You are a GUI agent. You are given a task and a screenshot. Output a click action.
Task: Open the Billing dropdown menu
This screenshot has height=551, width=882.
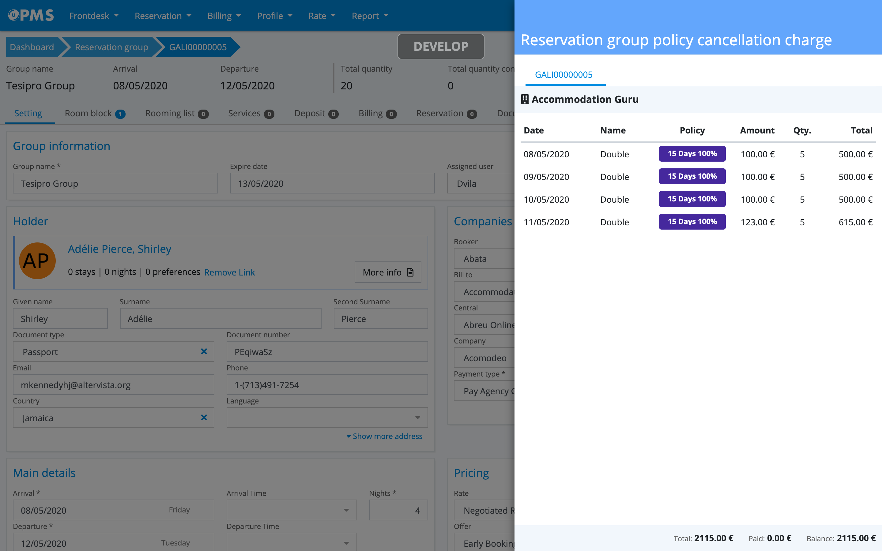coord(224,16)
